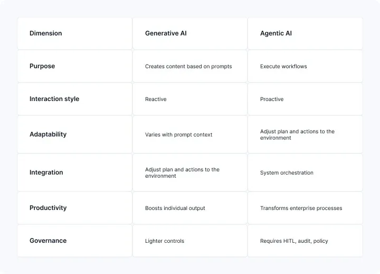Screen dimensions: 380x274
Task: Select the 'System orchestration' cell
Action: [305, 172]
